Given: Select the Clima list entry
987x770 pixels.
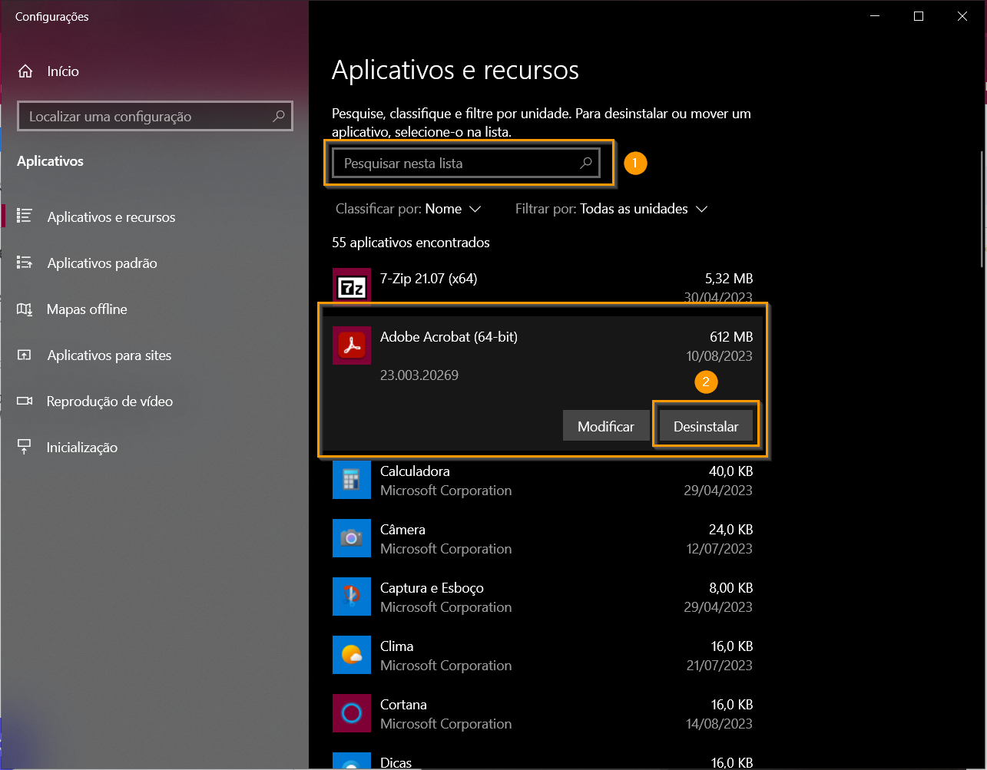Looking at the screenshot, I should coord(542,655).
